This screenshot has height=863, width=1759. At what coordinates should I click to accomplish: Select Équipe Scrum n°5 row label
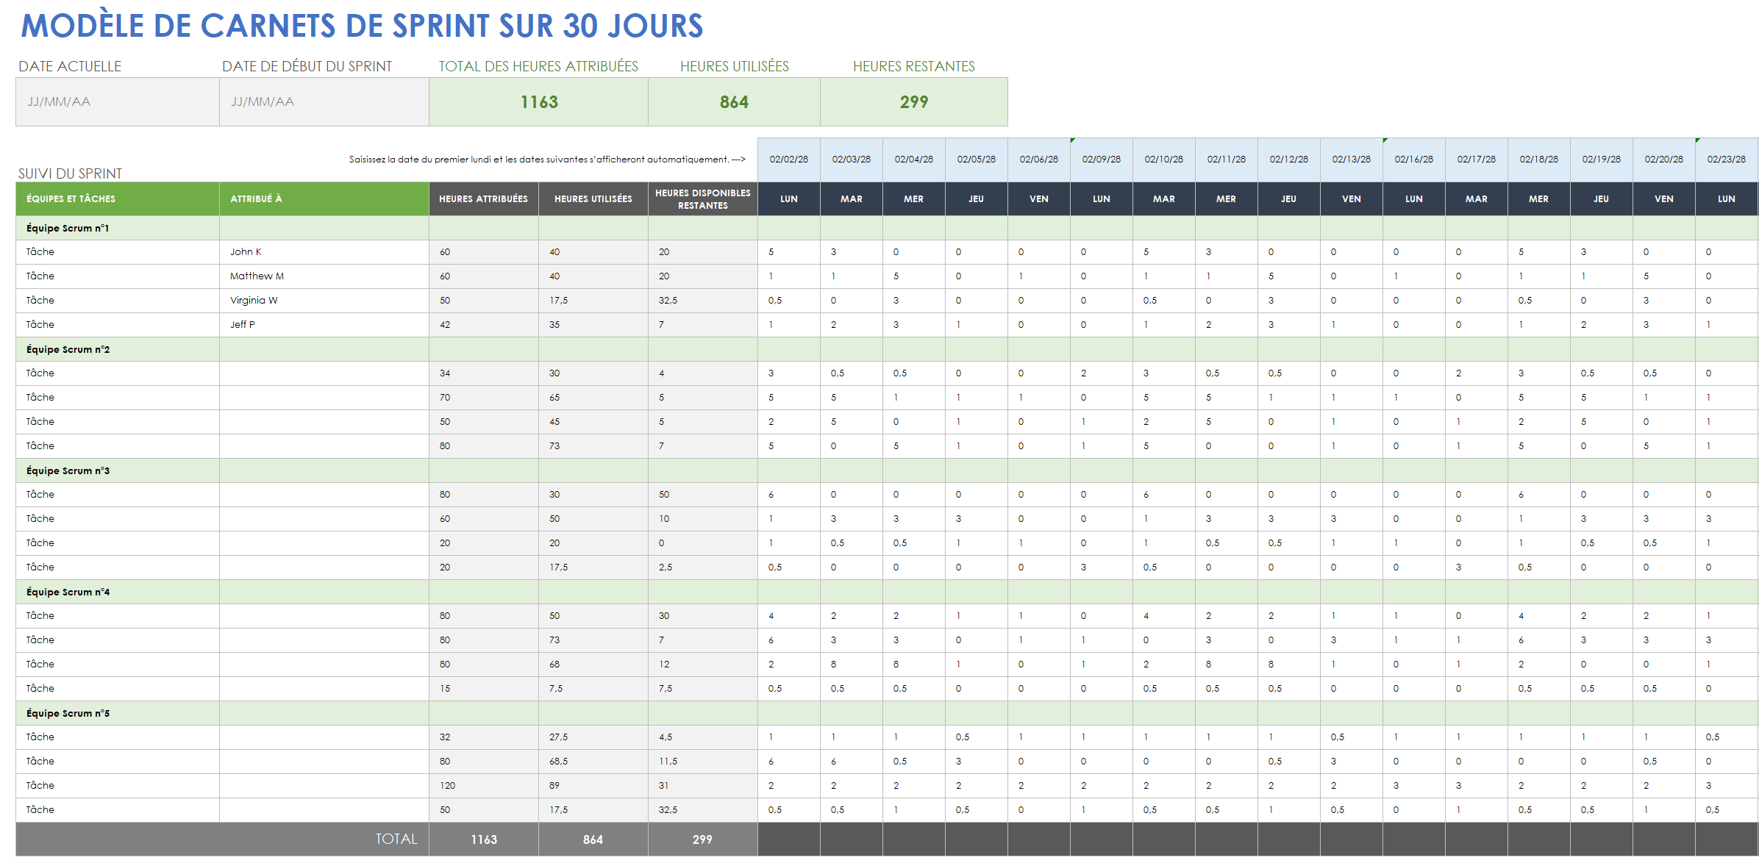pos(68,714)
